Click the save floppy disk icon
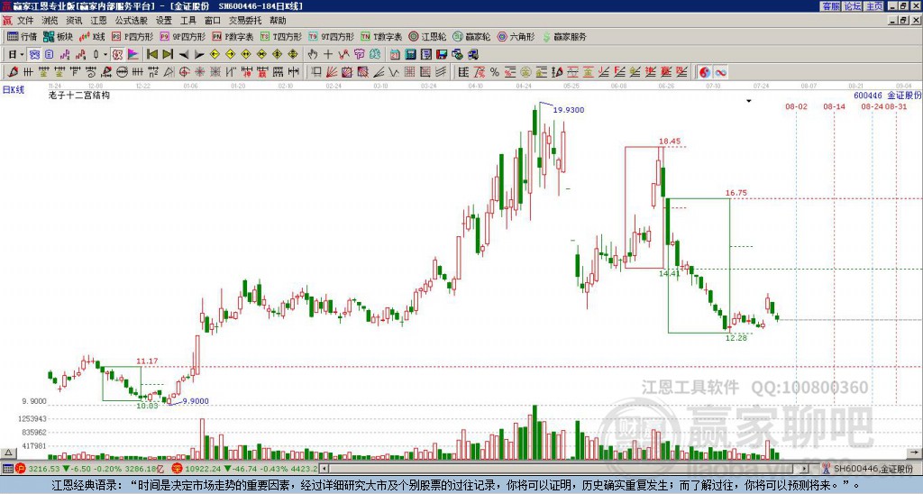This screenshot has width=923, height=494. point(442,54)
